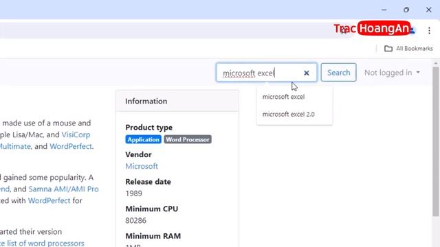Click the page vertical scrollbar thumb
Screen dimensions: 440x247
click(435, 141)
